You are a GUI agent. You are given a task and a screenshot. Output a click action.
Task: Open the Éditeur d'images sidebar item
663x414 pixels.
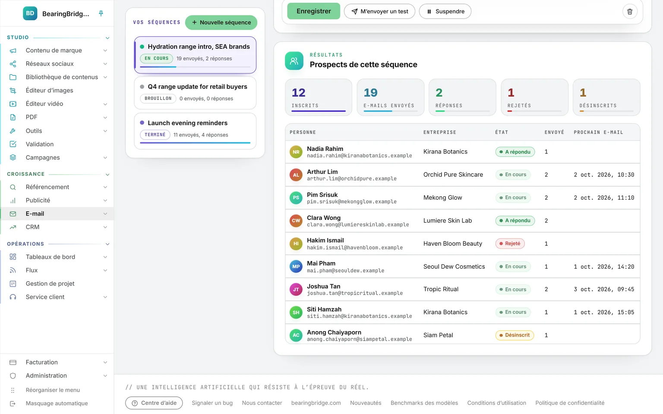pos(57,91)
